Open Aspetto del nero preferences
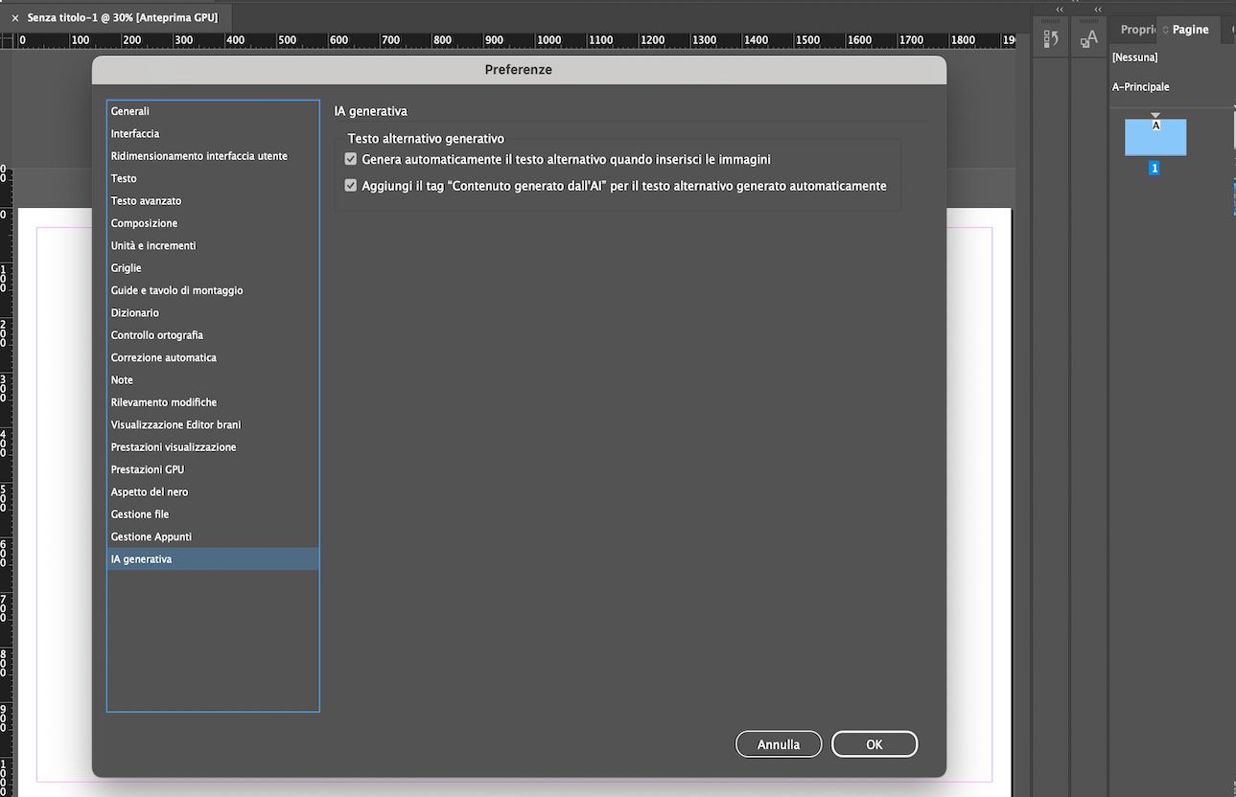The image size is (1236, 797). [213, 492]
